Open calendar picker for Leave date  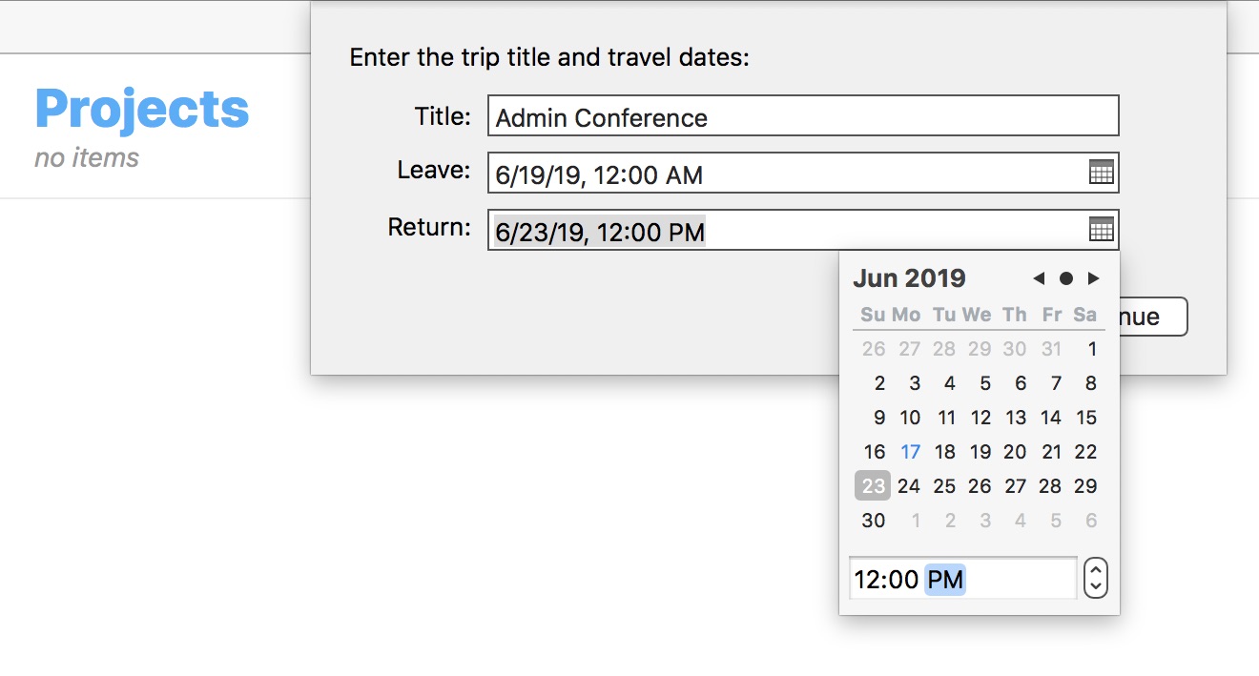1101,173
